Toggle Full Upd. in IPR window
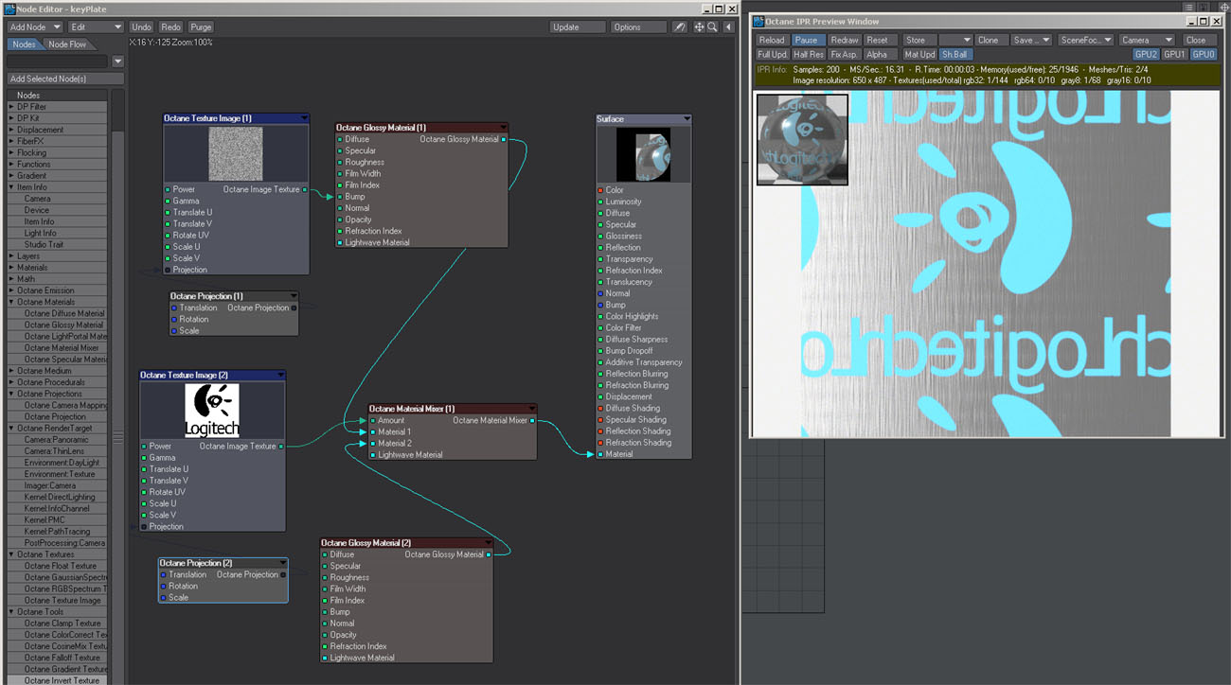The height and width of the screenshot is (685, 1231). point(773,55)
